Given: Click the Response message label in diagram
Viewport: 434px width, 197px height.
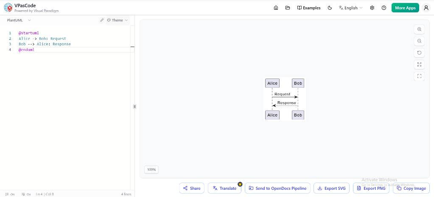Looking at the screenshot, I should (x=286, y=103).
